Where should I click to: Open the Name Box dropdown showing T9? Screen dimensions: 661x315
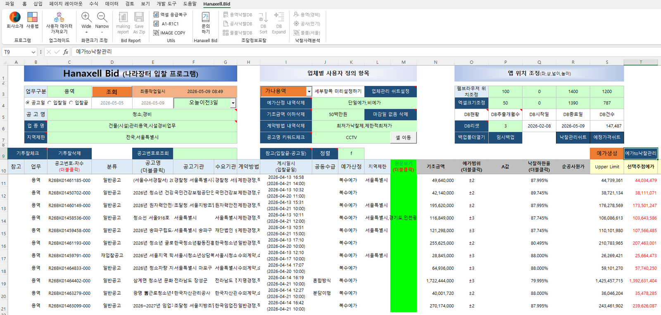click(x=33, y=52)
